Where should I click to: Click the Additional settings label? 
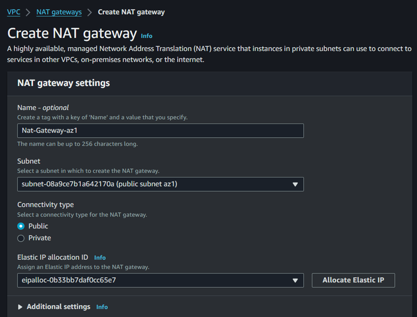coord(59,307)
